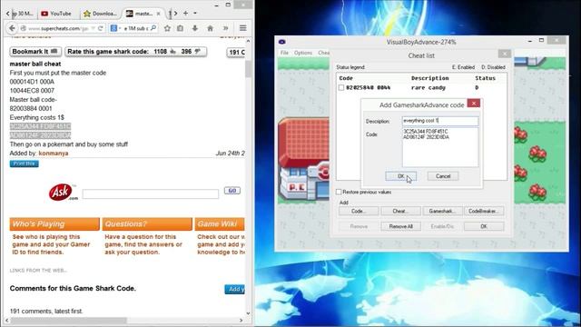581x327 pixels.
Task: Open a new browser tab
Action: pyautogui.click(x=185, y=14)
